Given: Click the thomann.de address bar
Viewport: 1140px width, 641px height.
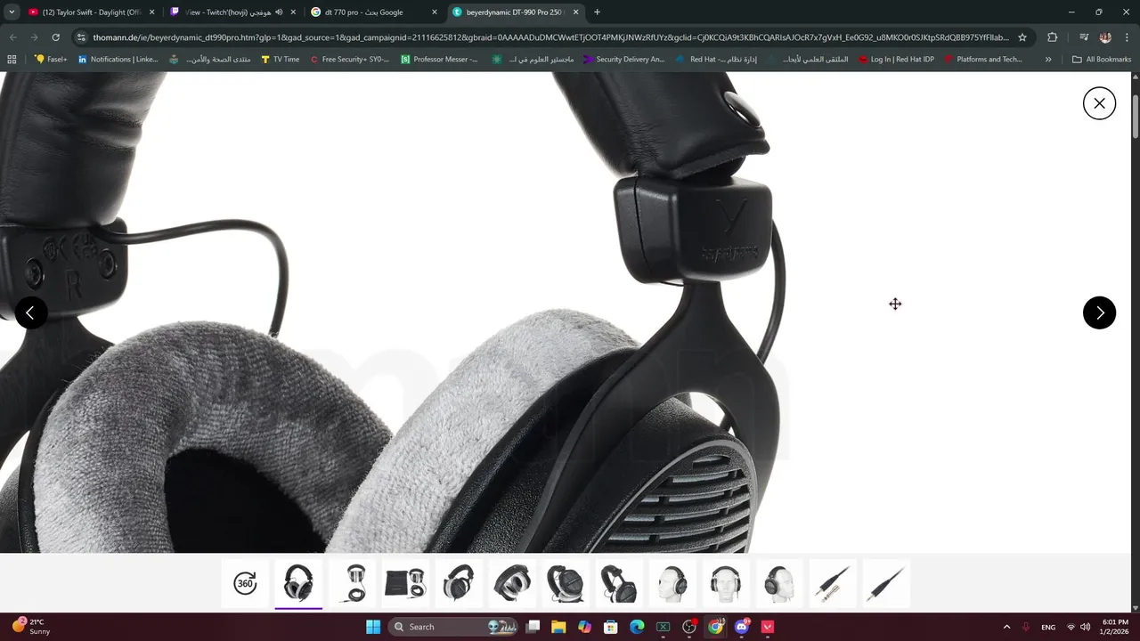Looking at the screenshot, I should pyautogui.click(x=550, y=37).
